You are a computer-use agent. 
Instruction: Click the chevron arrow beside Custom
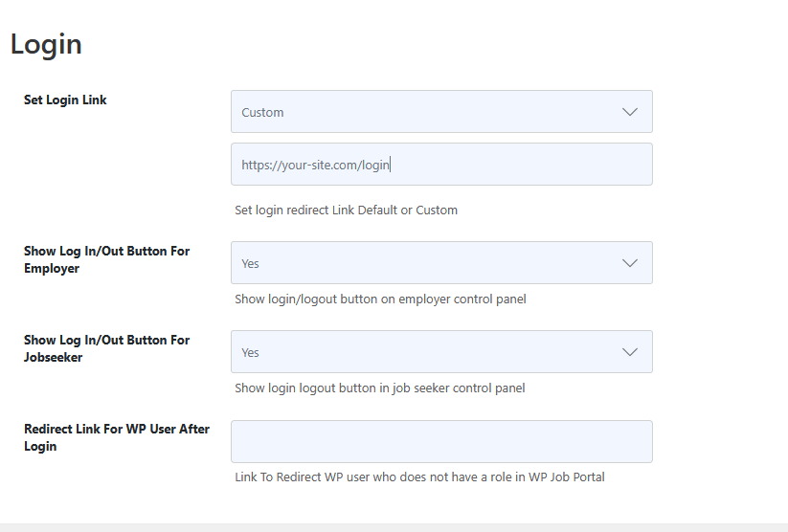coord(630,112)
